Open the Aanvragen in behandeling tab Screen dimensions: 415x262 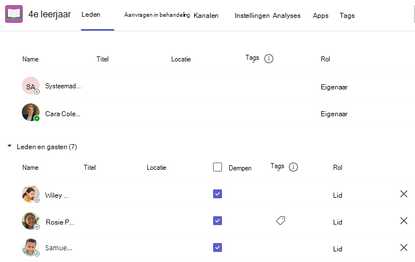tap(157, 15)
